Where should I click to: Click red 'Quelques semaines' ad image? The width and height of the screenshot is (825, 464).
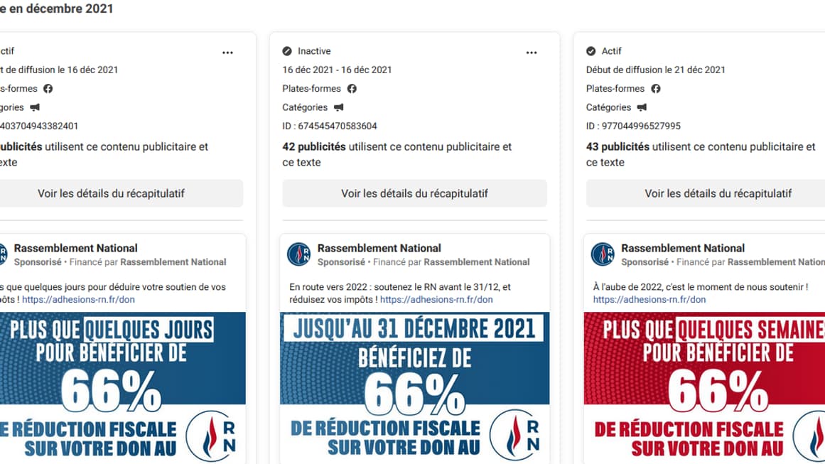(x=704, y=387)
